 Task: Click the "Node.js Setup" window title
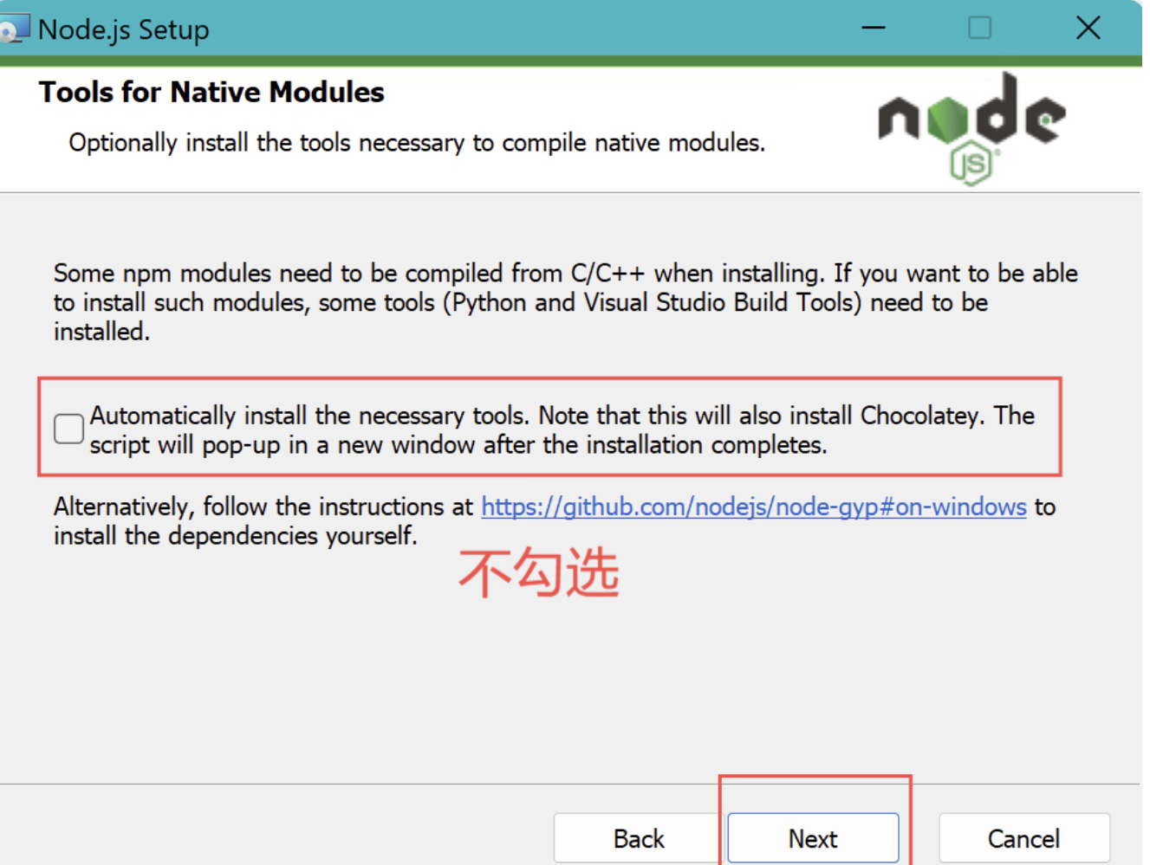click(x=124, y=29)
